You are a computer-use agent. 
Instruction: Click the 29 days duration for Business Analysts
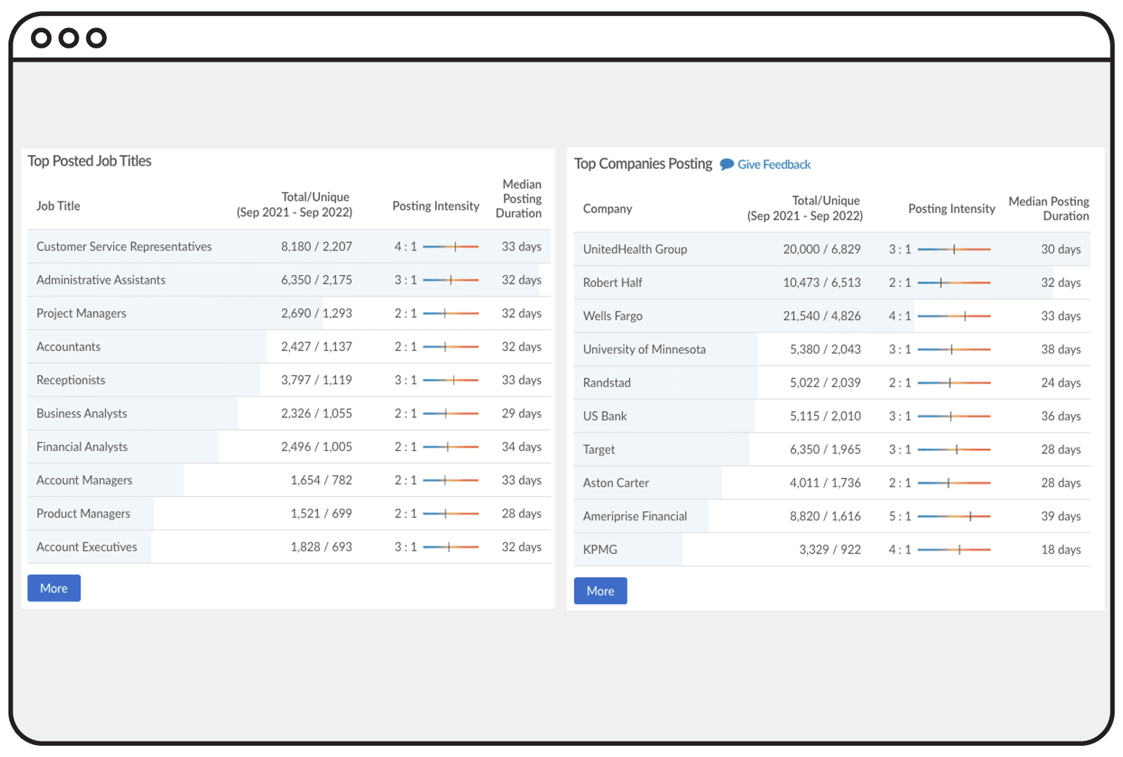[x=521, y=413]
